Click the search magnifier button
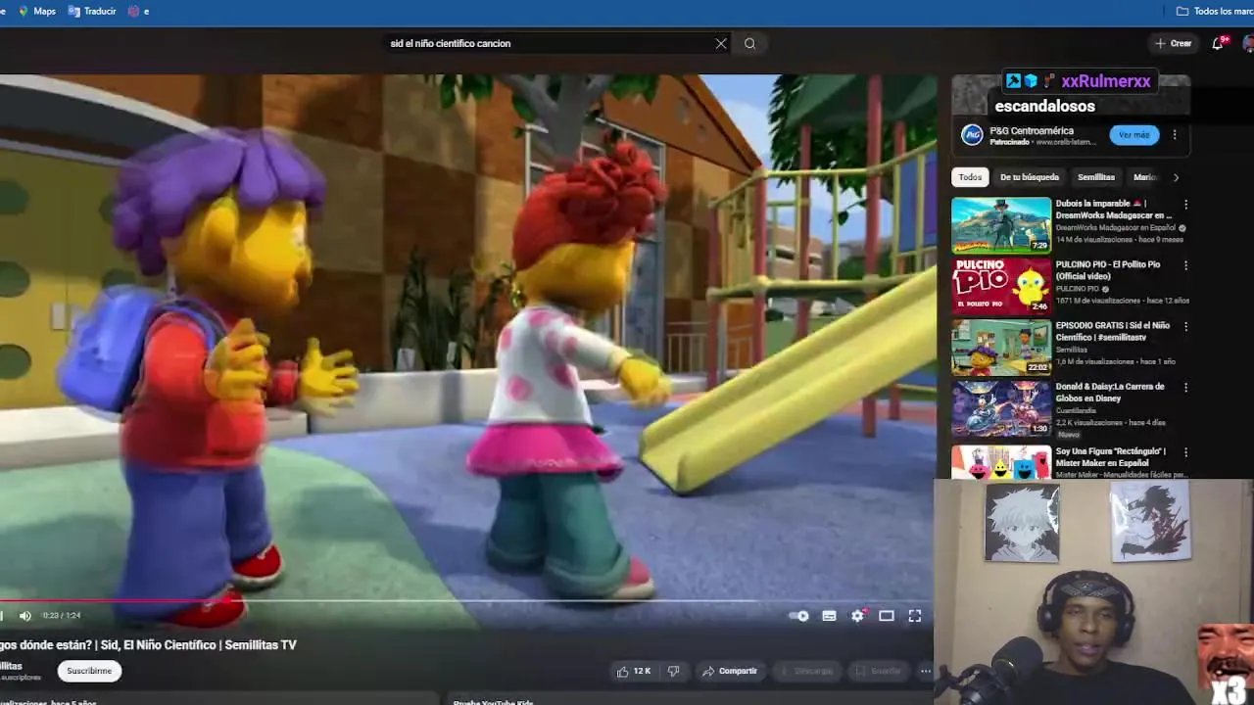Viewport: 1254px width, 705px height. 749,43
